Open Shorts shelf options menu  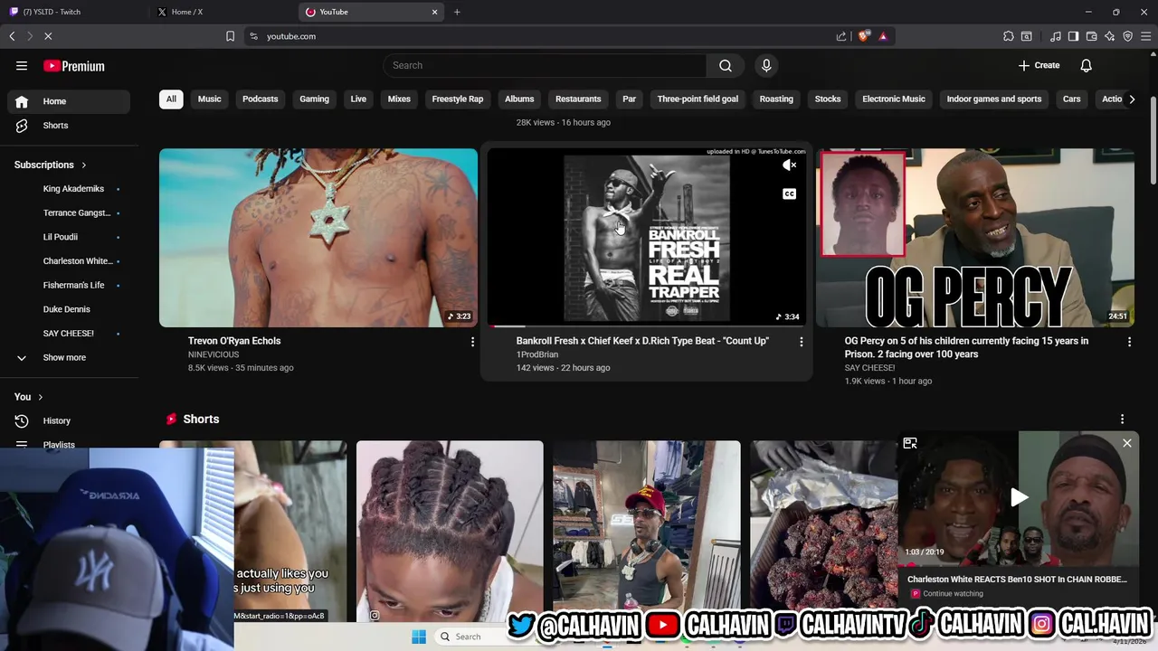pyautogui.click(x=1123, y=420)
